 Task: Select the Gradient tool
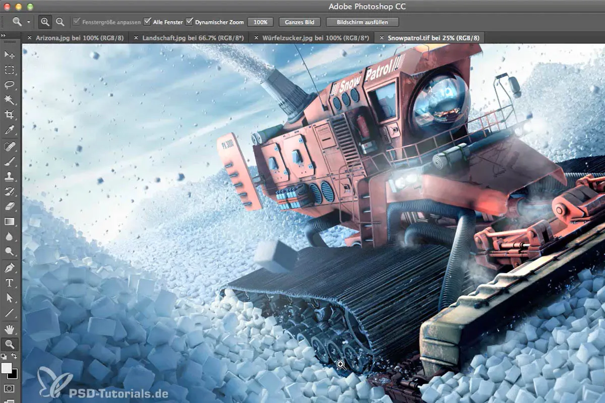click(x=10, y=221)
